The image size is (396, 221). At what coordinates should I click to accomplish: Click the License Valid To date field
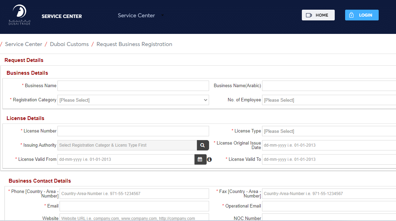328,159
